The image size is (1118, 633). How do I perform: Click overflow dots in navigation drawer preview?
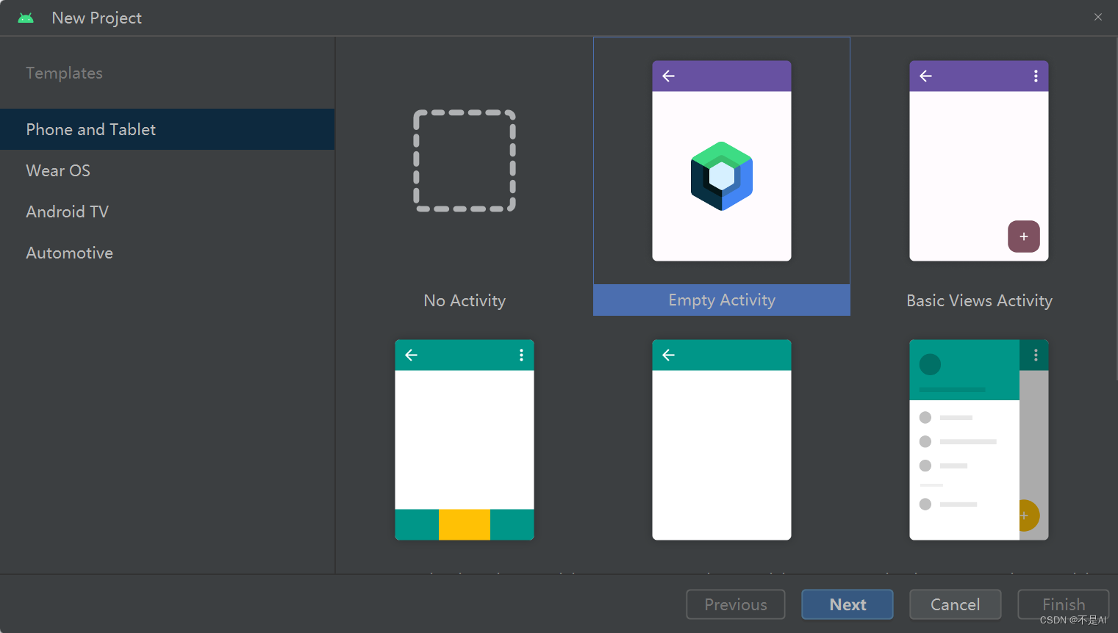tap(1036, 355)
